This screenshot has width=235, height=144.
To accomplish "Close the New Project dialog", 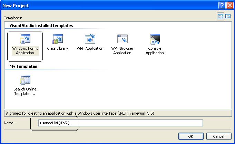I will [x=230, y=6].
